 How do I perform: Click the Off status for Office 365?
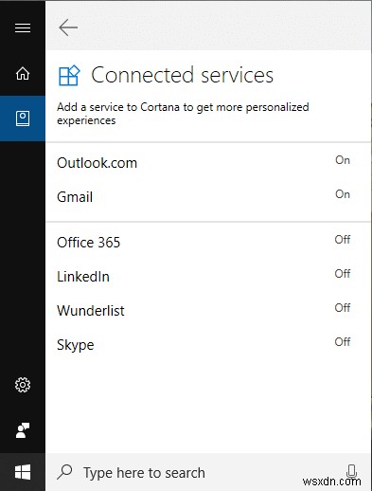click(x=343, y=240)
